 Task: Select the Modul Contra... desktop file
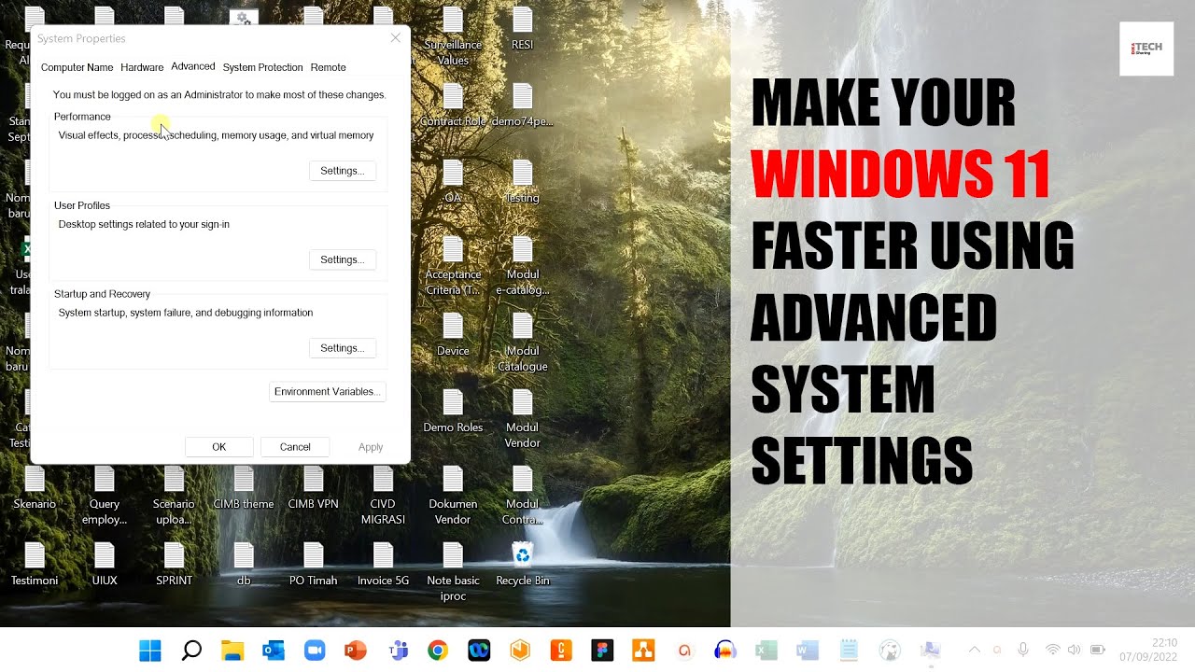(x=523, y=496)
